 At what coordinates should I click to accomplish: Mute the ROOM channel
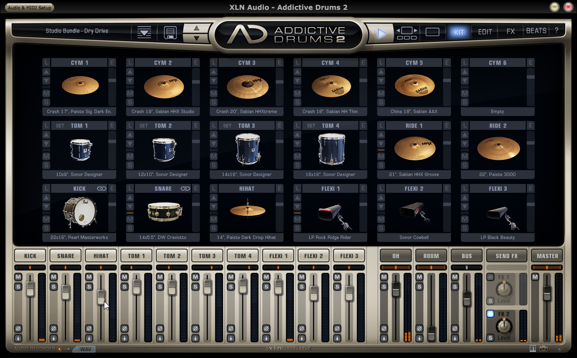tap(419, 277)
